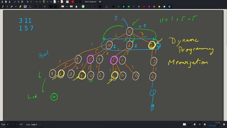Toggle presentation mode icon
Viewport: 227px width, 128px height.
click(189, 124)
